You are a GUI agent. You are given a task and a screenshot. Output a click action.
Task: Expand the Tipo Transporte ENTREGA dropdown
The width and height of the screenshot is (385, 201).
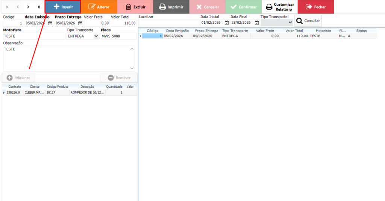click(96, 36)
